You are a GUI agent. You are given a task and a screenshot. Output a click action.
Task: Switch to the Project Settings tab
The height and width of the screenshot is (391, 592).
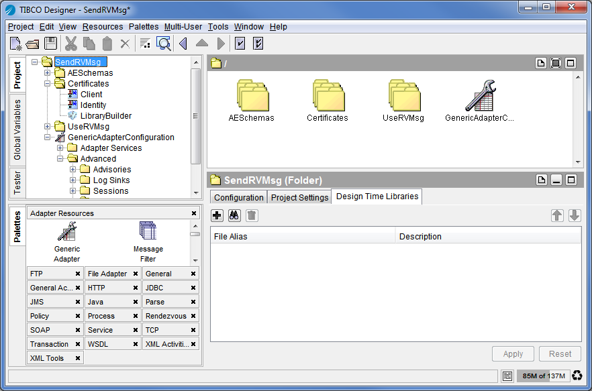[299, 197]
